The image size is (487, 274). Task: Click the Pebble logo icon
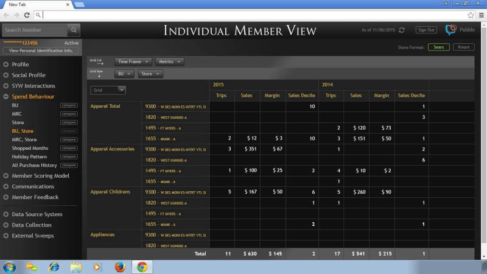450,29
